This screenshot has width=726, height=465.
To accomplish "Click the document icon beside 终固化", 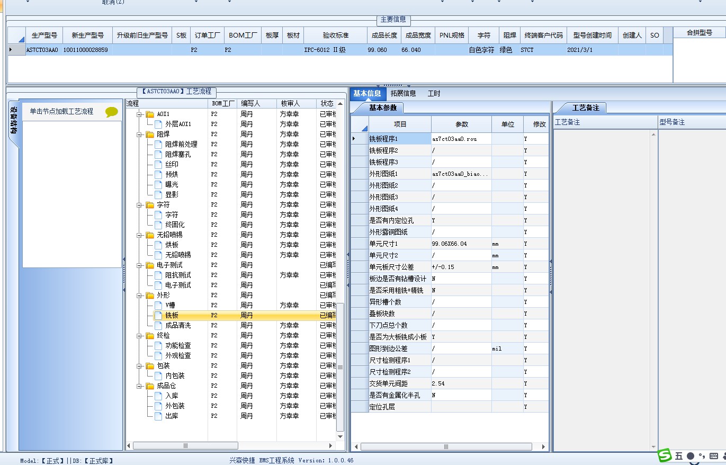I will pos(158,225).
